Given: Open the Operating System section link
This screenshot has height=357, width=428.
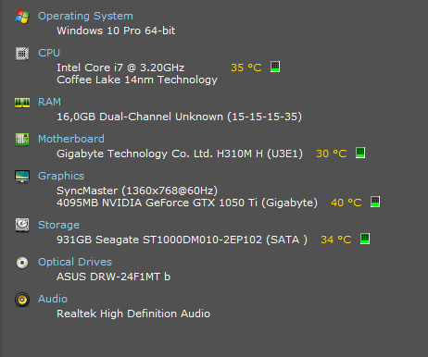Looking at the screenshot, I should [x=85, y=16].
